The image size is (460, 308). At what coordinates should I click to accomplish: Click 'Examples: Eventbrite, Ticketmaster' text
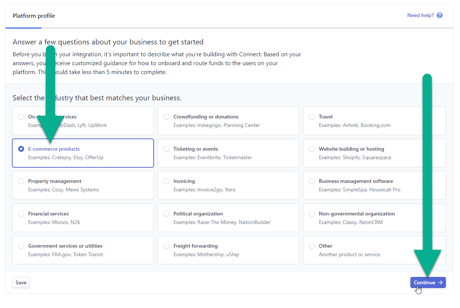[x=213, y=157]
